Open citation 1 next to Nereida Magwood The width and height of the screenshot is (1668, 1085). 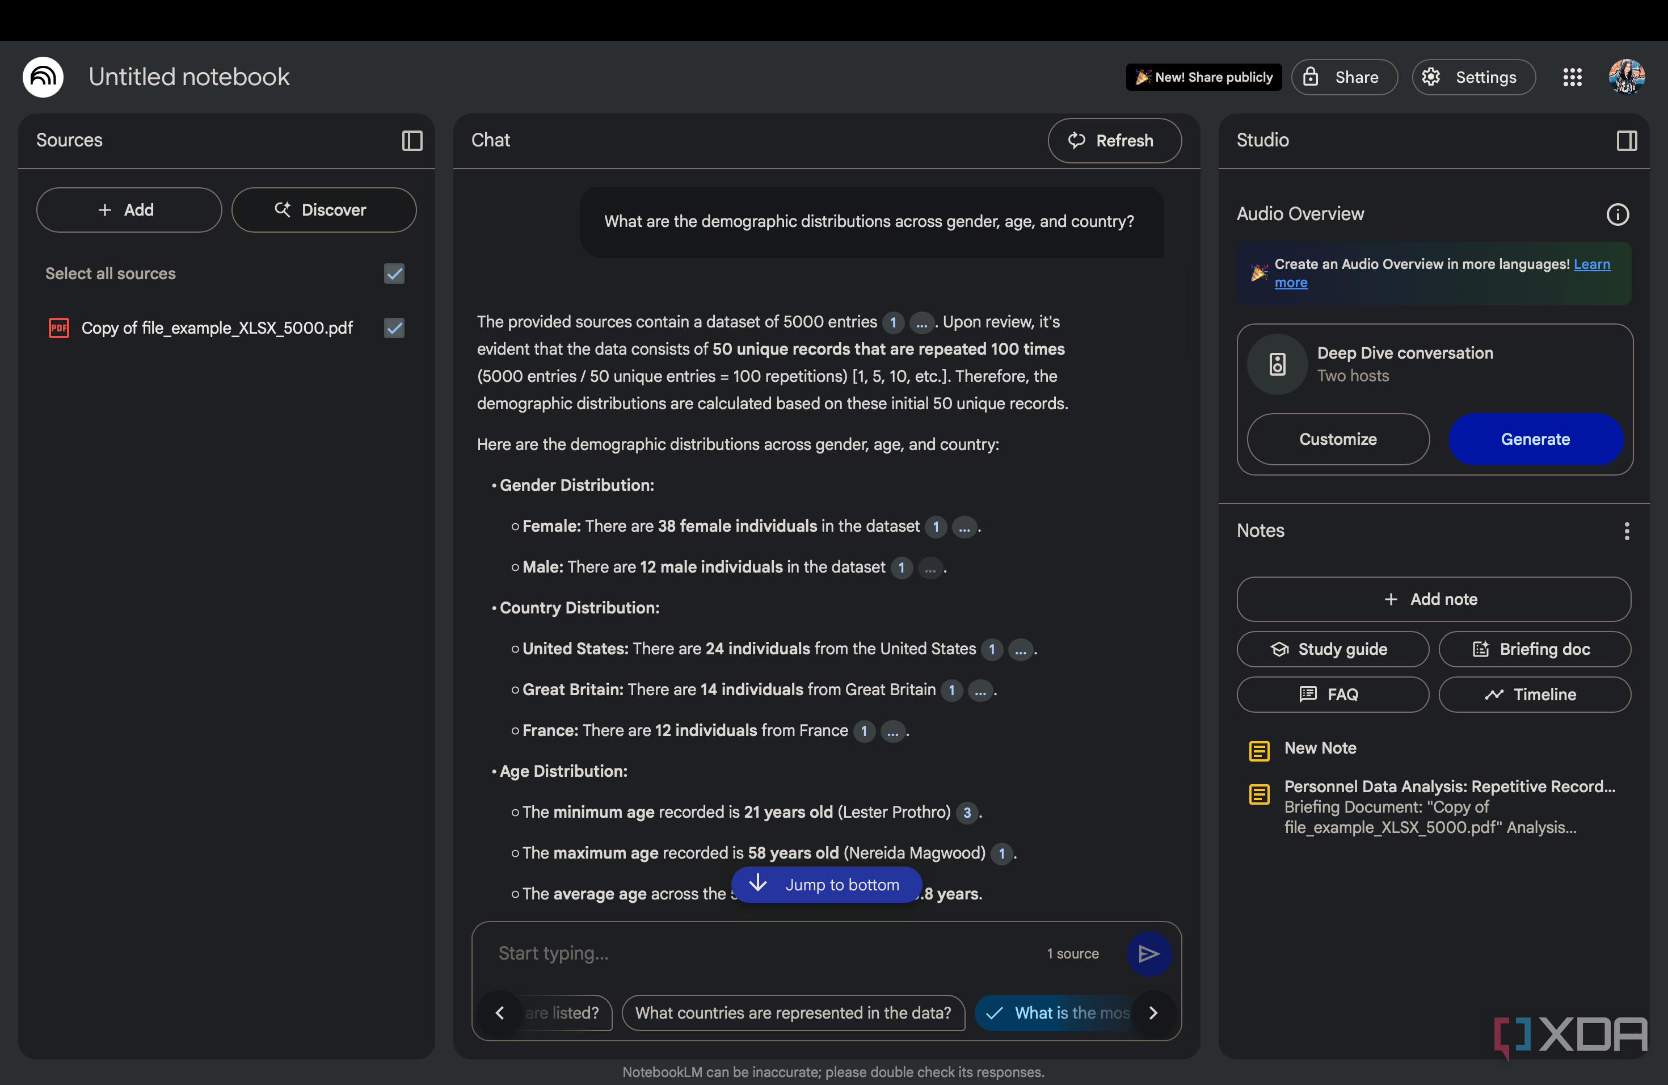(1001, 853)
